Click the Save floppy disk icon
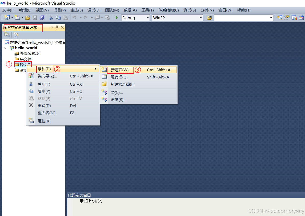The height and width of the screenshot is (216, 305). click(x=35, y=18)
